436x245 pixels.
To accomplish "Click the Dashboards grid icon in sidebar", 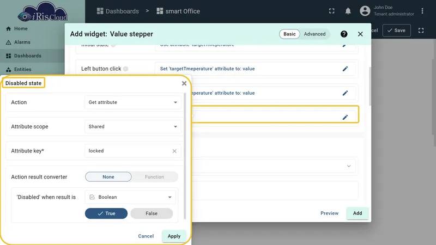I will point(8,56).
